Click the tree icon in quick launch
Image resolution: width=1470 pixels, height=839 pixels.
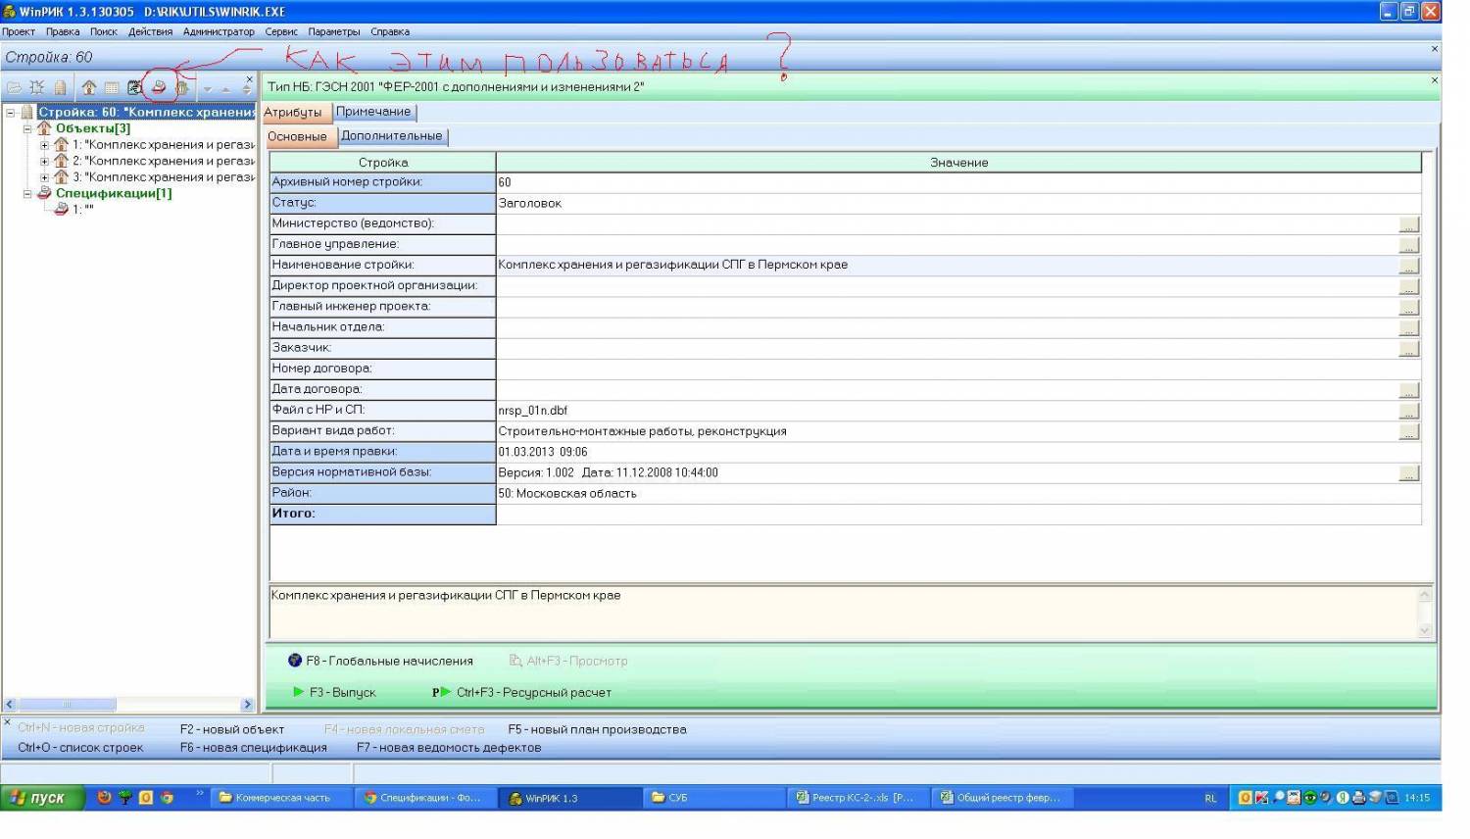pyautogui.click(x=124, y=797)
